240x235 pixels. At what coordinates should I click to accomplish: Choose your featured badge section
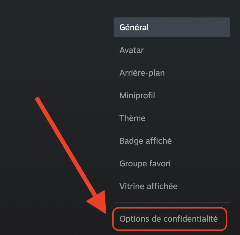pos(145,141)
